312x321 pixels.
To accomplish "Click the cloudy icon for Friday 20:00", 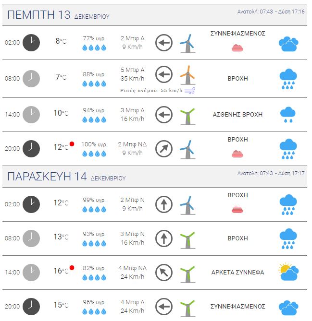I will click(x=288, y=307).
